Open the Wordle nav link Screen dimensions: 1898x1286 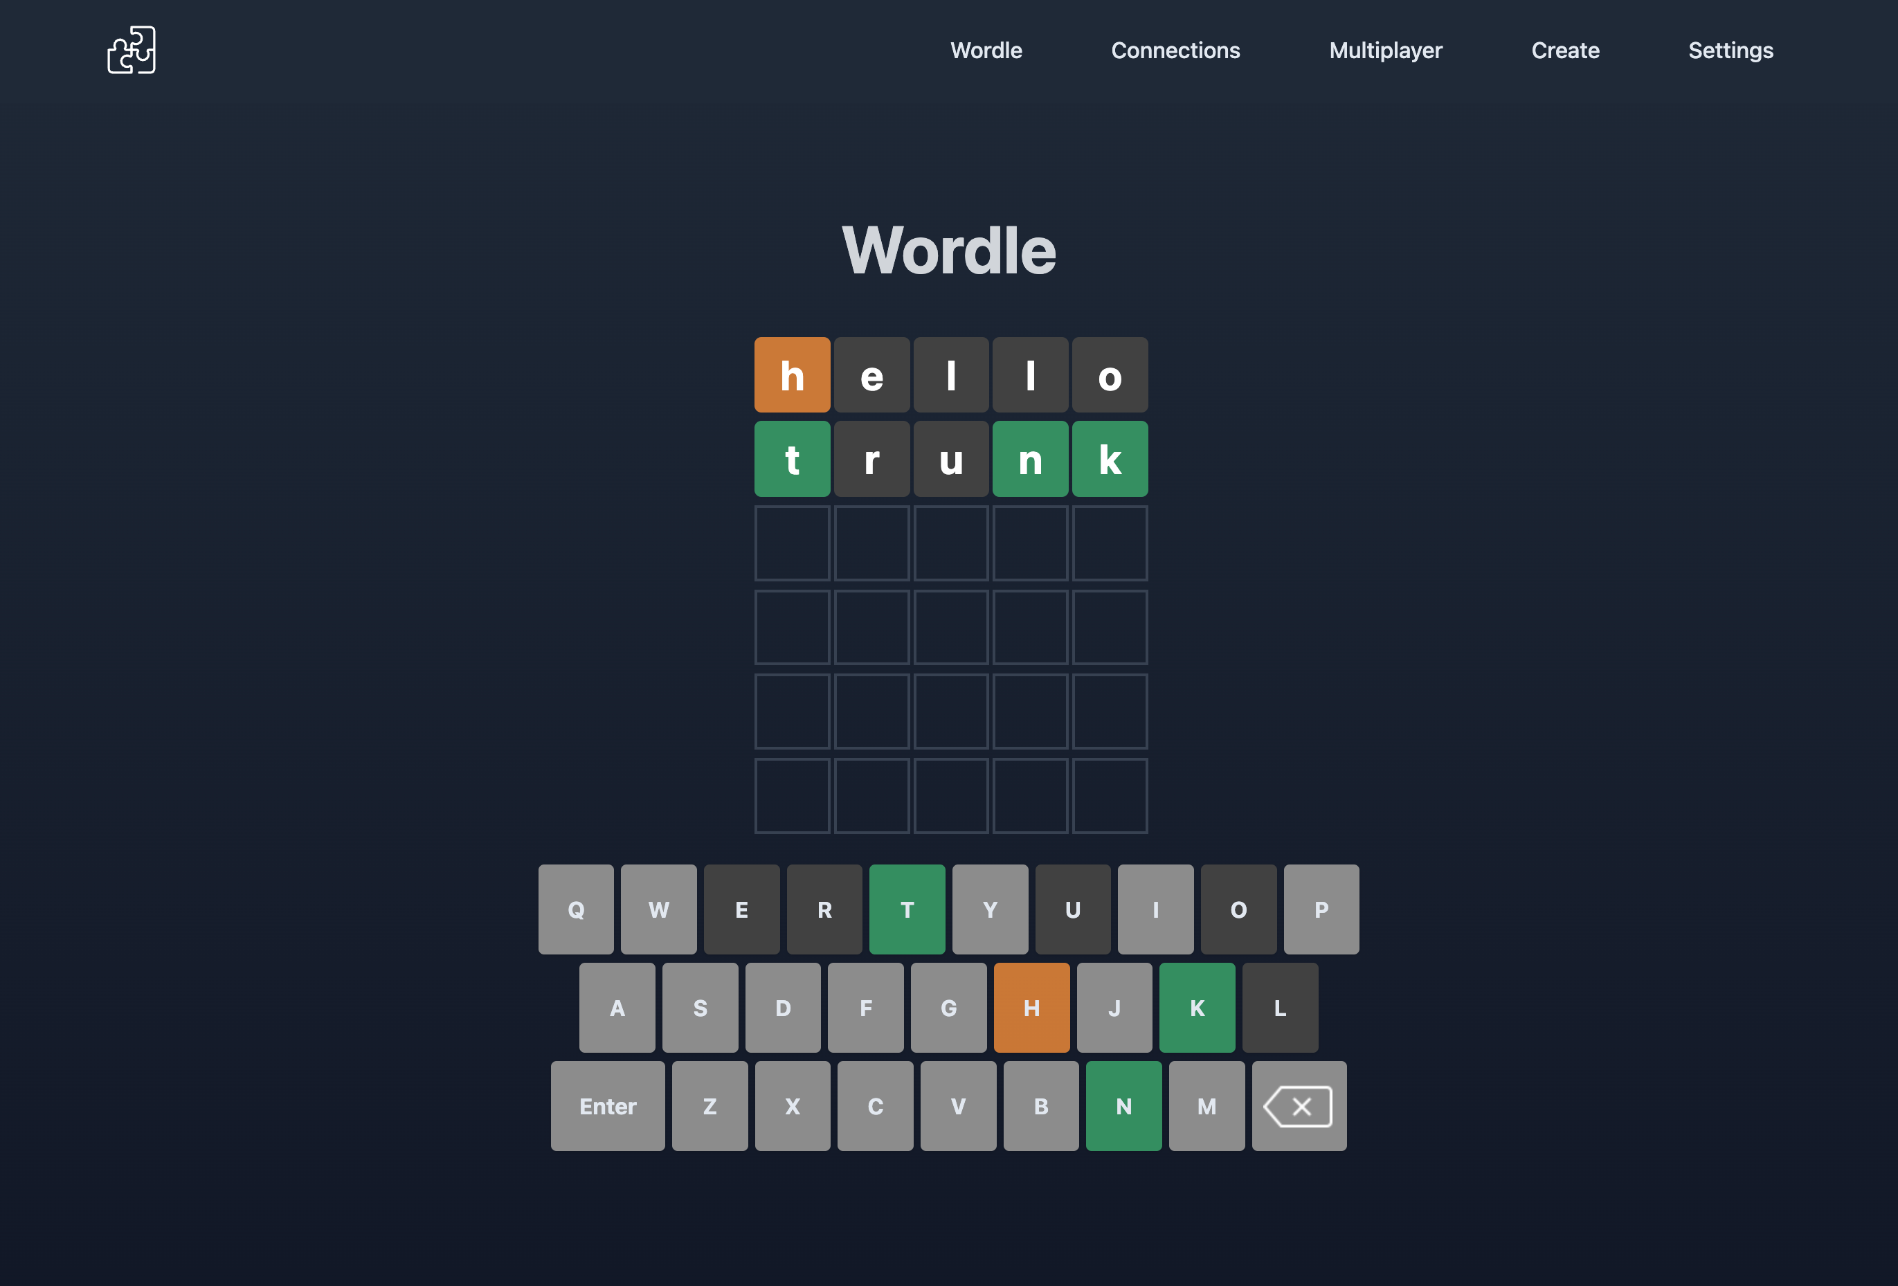point(986,51)
